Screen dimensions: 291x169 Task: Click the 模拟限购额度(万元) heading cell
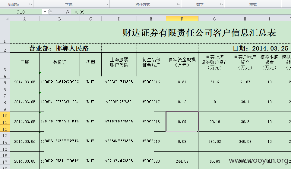(269, 62)
